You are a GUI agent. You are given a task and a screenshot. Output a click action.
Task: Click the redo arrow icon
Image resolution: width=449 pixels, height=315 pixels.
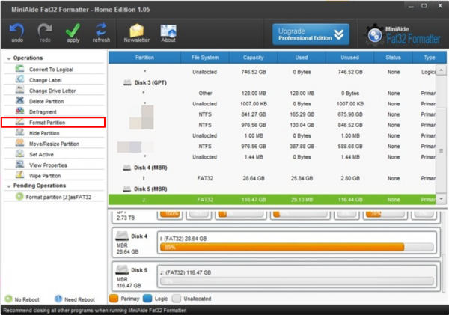(44, 32)
